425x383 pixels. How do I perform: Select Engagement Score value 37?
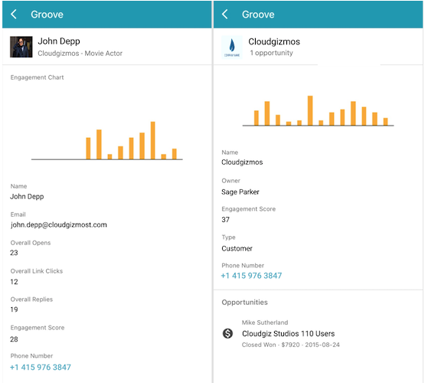[225, 220]
